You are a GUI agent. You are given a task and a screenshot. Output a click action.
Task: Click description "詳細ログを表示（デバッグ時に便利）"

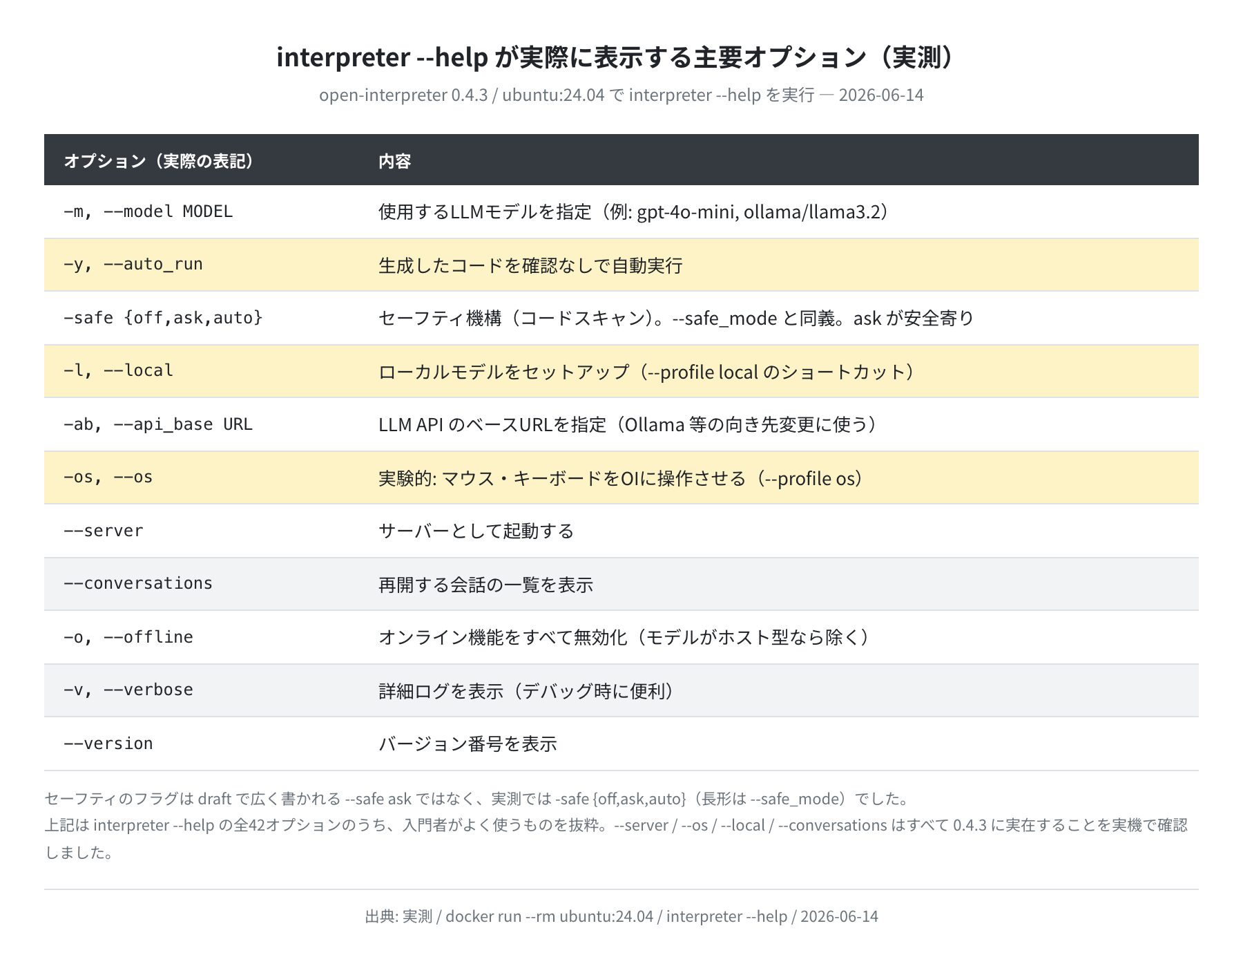[x=529, y=691]
